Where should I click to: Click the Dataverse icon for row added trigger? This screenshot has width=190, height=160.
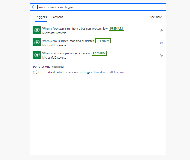point(37,42)
